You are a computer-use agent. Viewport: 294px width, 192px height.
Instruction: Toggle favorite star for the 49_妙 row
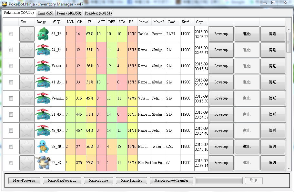(x=27, y=130)
